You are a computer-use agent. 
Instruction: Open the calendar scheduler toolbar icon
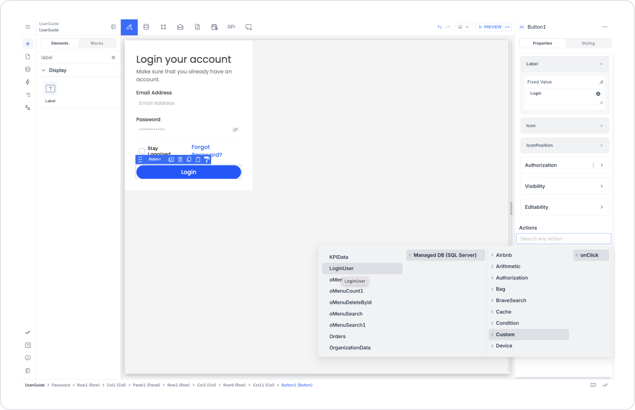point(214,27)
